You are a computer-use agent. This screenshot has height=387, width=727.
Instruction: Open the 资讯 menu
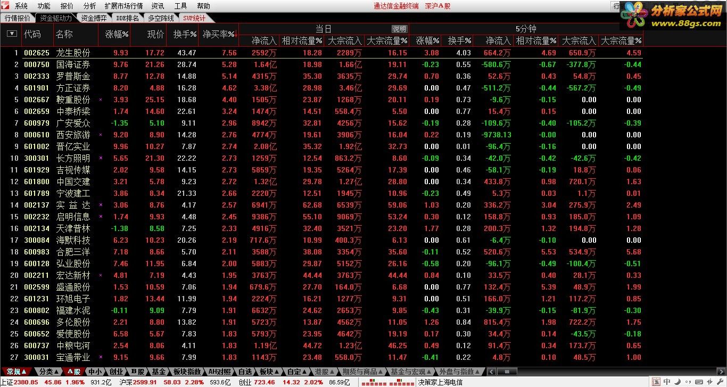pyautogui.click(x=158, y=6)
